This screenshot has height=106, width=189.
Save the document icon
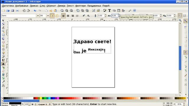tap(13, 11)
